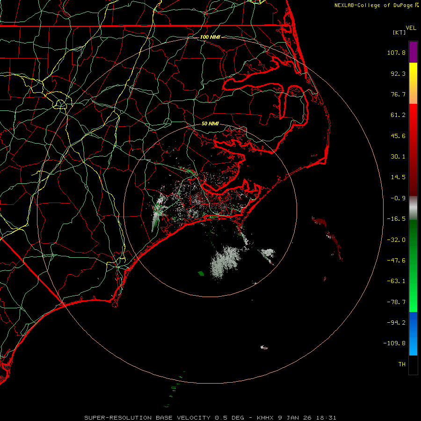
Task: Click the small green echo blob offshore
Action: [201, 274]
